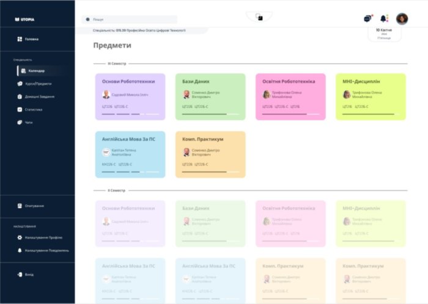Viewport: 428px width, 304px height.
Task: Click the progress bar on МНІ-Дисциплін card
Action: pyautogui.click(x=370, y=114)
